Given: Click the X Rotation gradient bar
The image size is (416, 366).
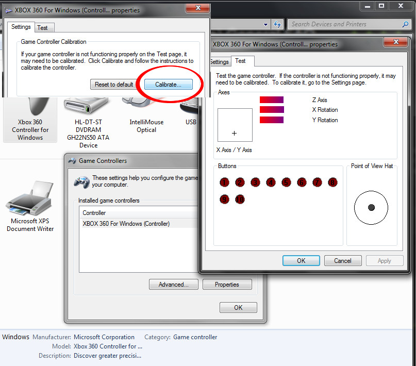Looking at the screenshot, I should pyautogui.click(x=272, y=109).
